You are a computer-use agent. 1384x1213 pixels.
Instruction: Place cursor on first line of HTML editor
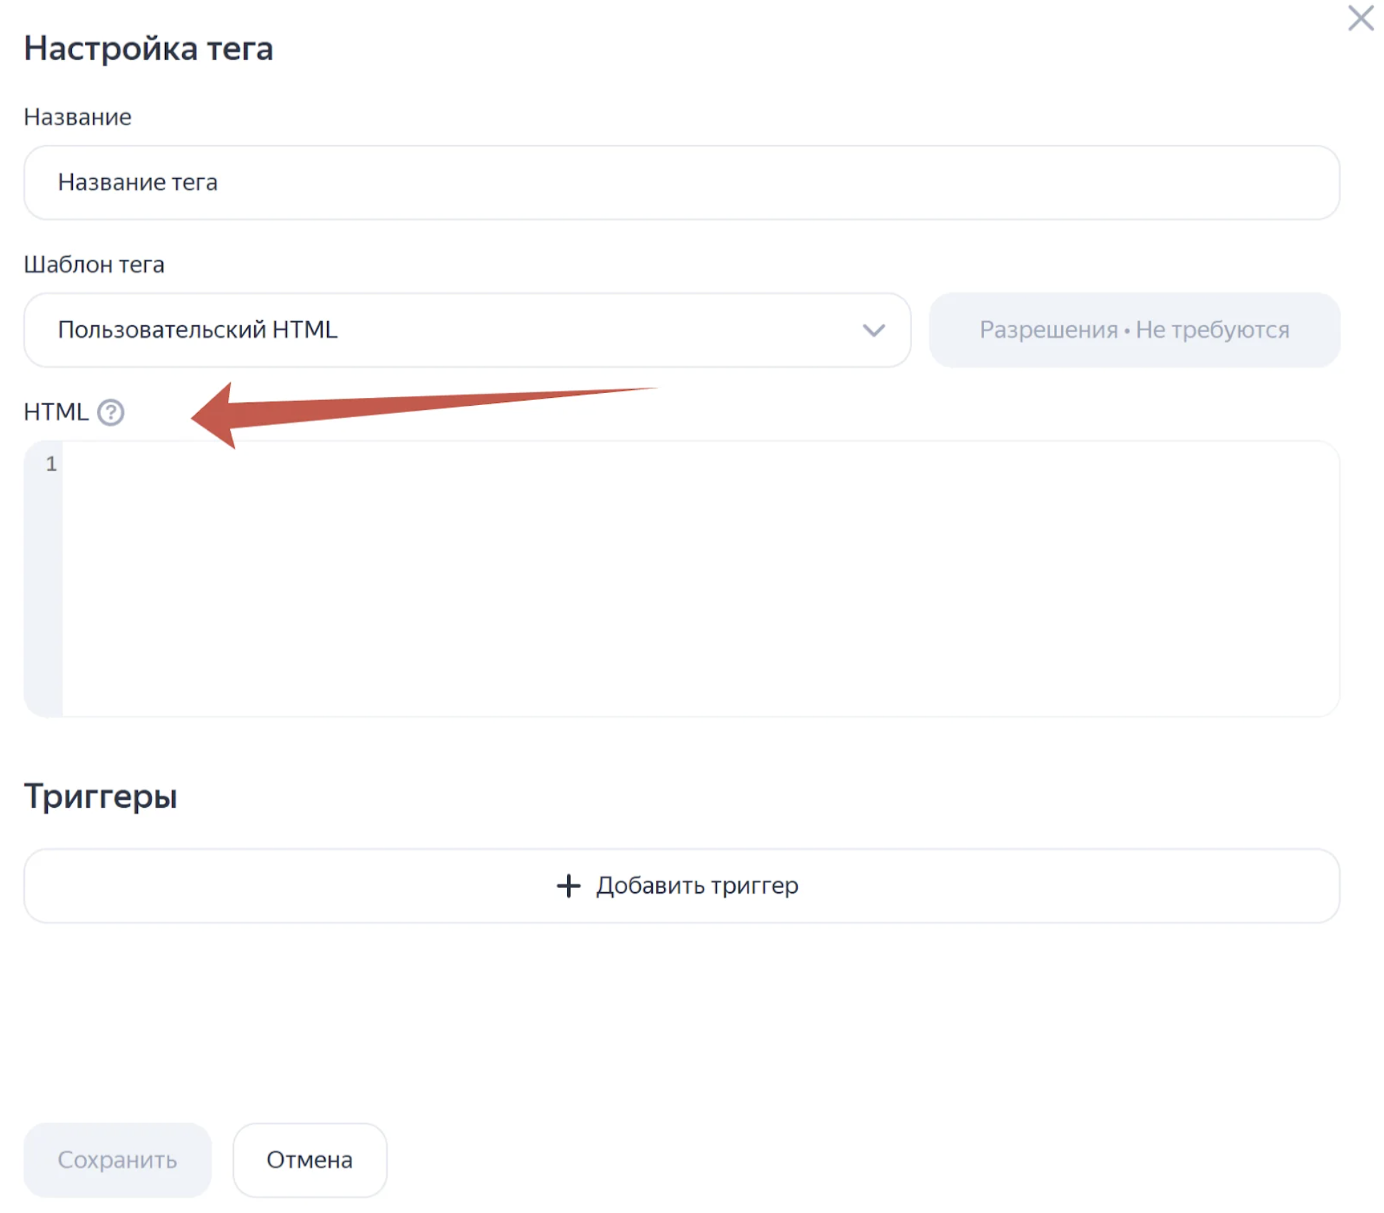700,464
